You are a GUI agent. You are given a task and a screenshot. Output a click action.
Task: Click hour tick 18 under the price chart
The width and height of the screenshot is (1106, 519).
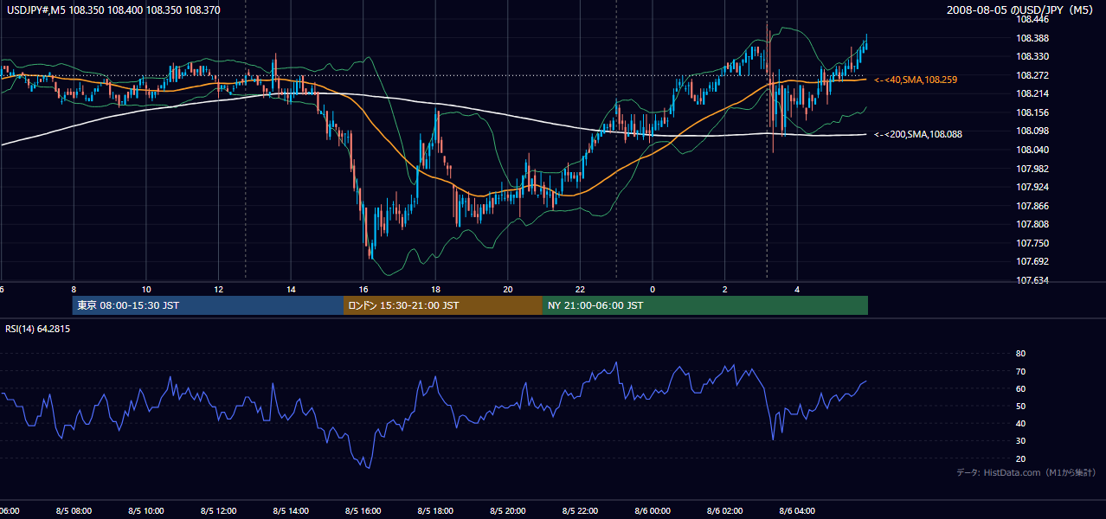coord(435,289)
